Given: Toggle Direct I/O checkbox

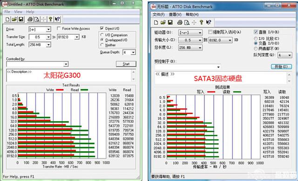Looking at the screenshot, I should (x=102, y=28).
